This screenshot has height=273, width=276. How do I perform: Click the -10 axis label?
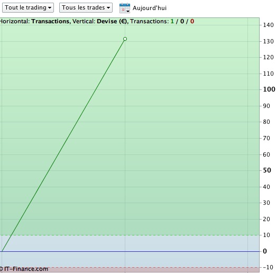coord(268,267)
